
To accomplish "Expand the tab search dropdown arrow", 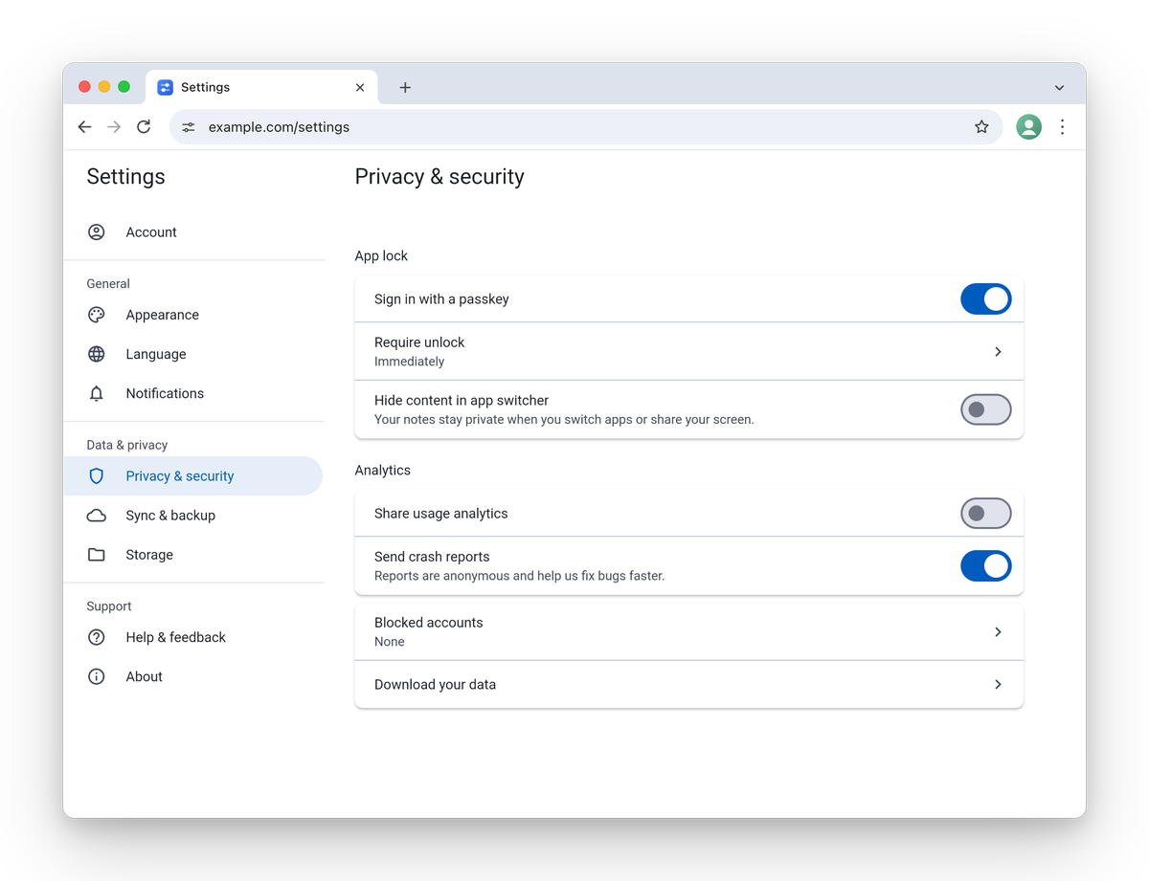I will point(1060,87).
